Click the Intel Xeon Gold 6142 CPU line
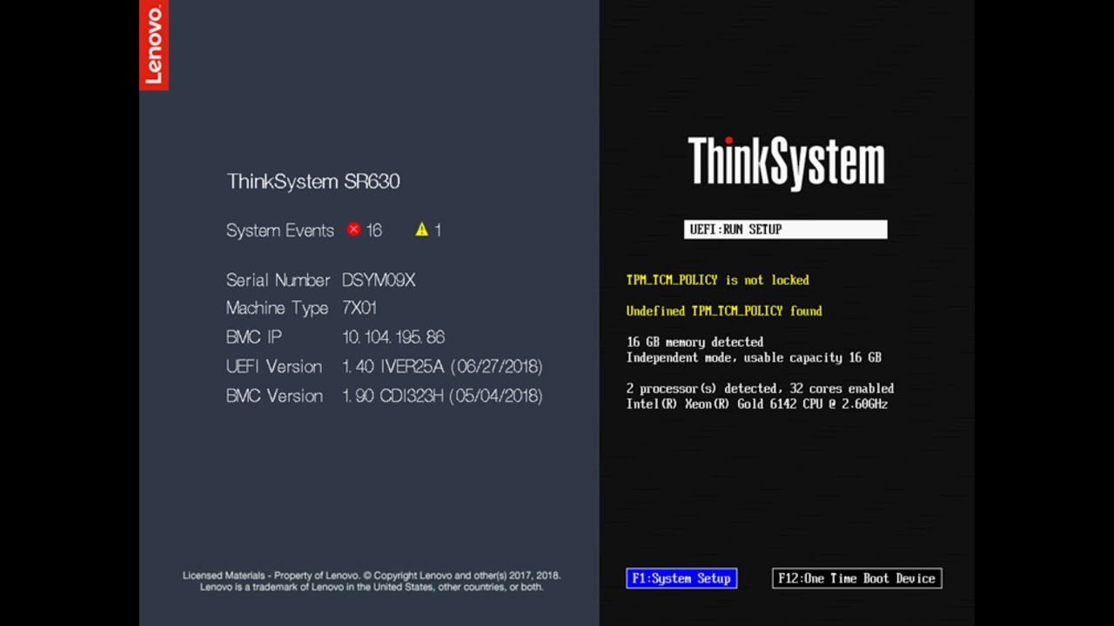 [757, 404]
